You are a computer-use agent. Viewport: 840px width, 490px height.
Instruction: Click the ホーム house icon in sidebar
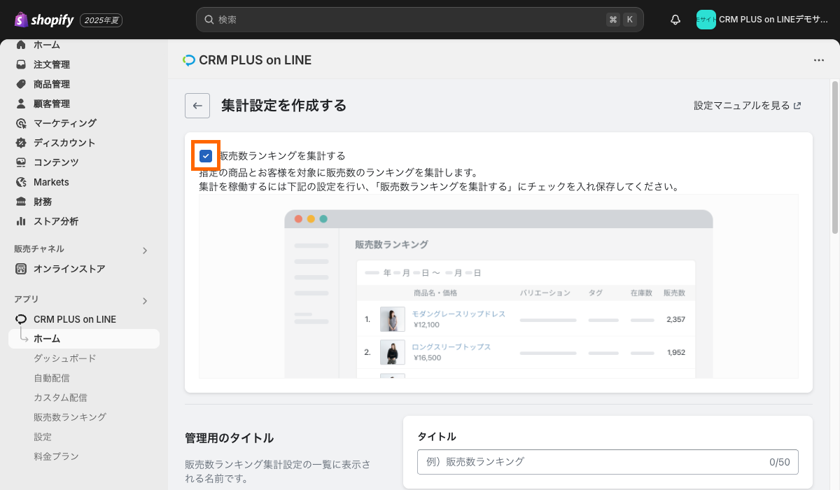(21, 45)
